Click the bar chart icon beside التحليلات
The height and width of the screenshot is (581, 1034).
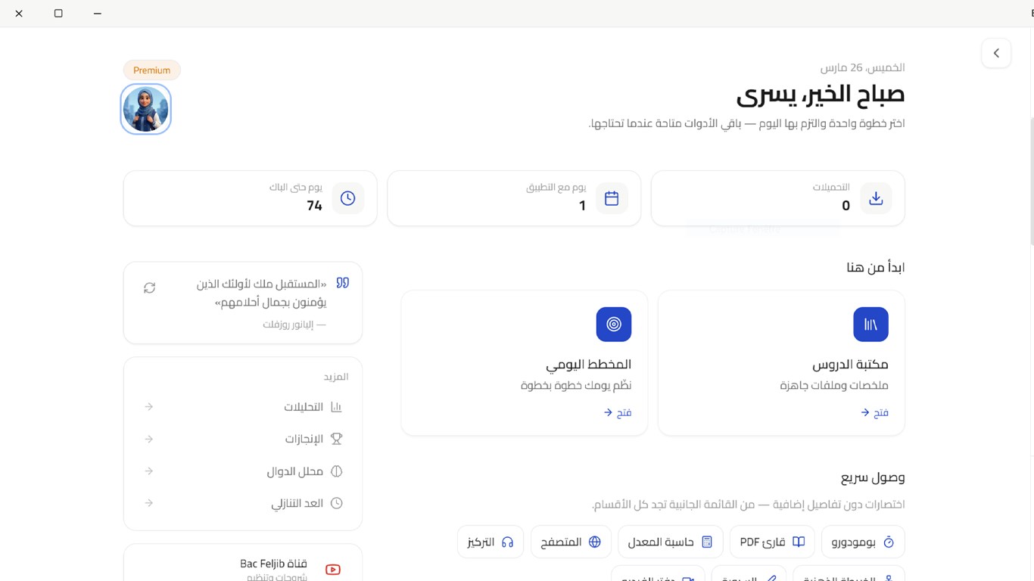pos(337,407)
